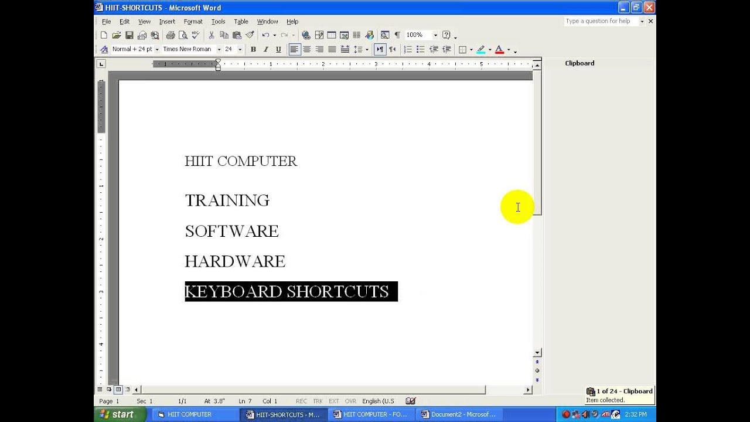The width and height of the screenshot is (750, 422).
Task: Cut the selection with the scissors icon
Action: [x=212, y=35]
